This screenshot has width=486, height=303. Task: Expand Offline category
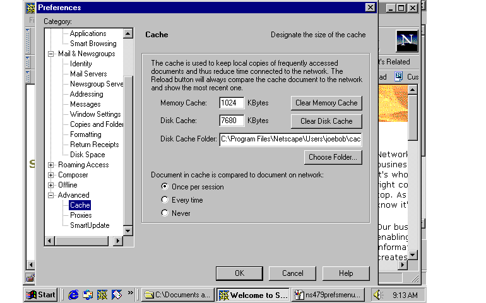[x=51, y=185]
